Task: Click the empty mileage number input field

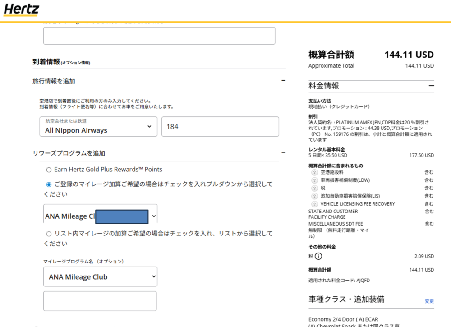Action: click(100, 301)
